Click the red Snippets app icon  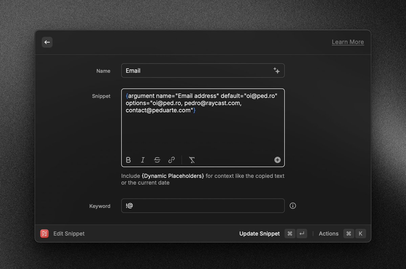click(x=44, y=233)
